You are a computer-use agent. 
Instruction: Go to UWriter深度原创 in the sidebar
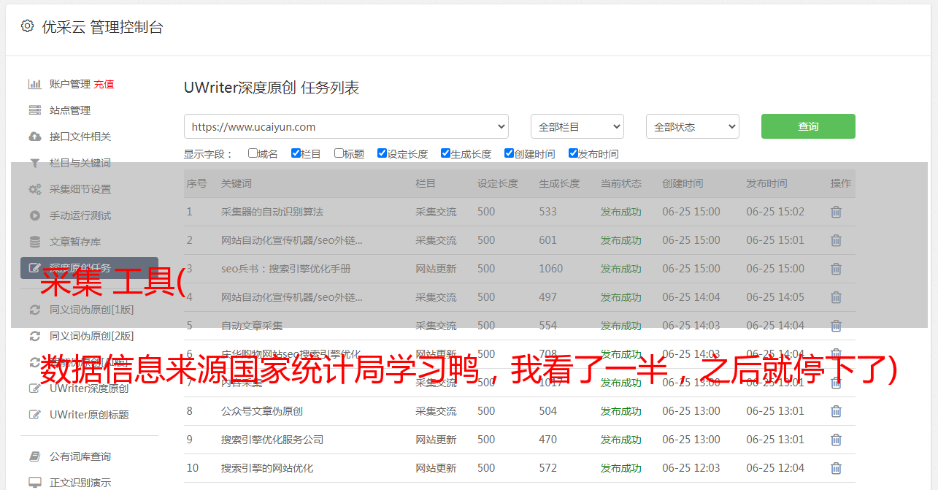pos(90,388)
